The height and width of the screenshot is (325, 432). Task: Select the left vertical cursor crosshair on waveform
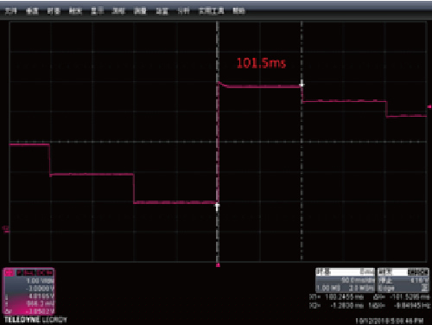pos(218,206)
